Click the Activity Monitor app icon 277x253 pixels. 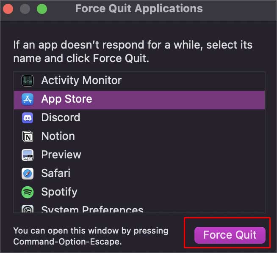tap(28, 81)
